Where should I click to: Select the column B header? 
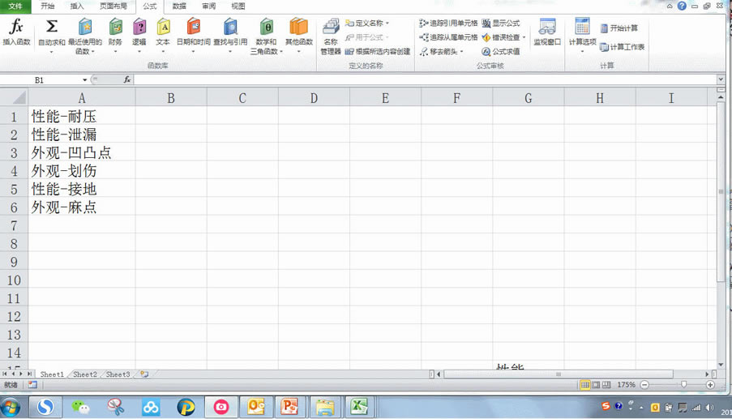171,98
